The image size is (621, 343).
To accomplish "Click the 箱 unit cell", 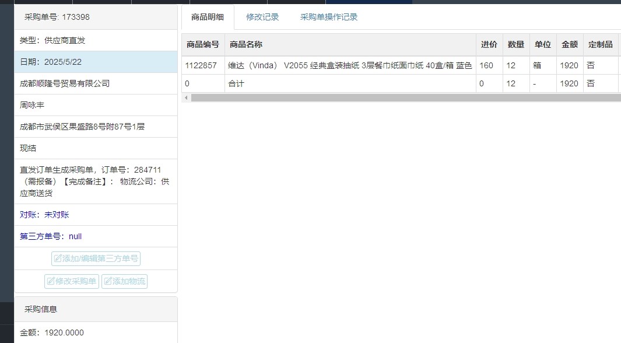I will coord(543,65).
